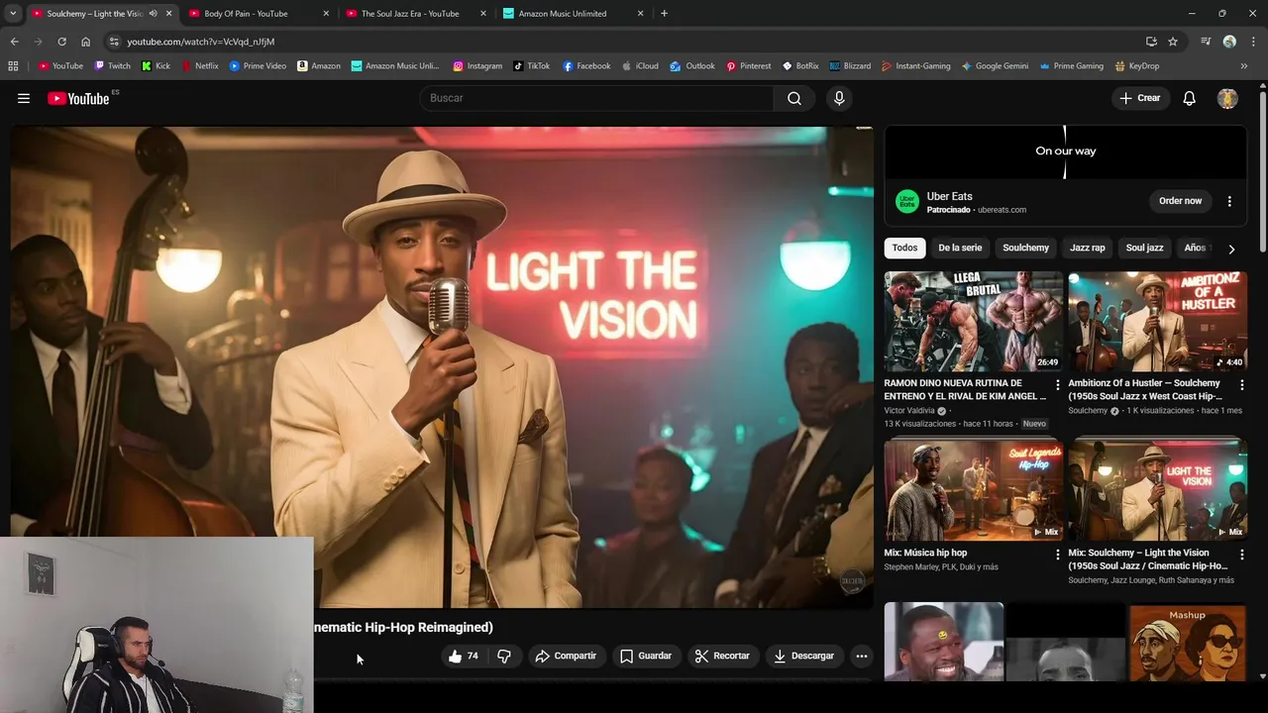Open the TikTok bookmark
1268x713 pixels.
tap(531, 66)
